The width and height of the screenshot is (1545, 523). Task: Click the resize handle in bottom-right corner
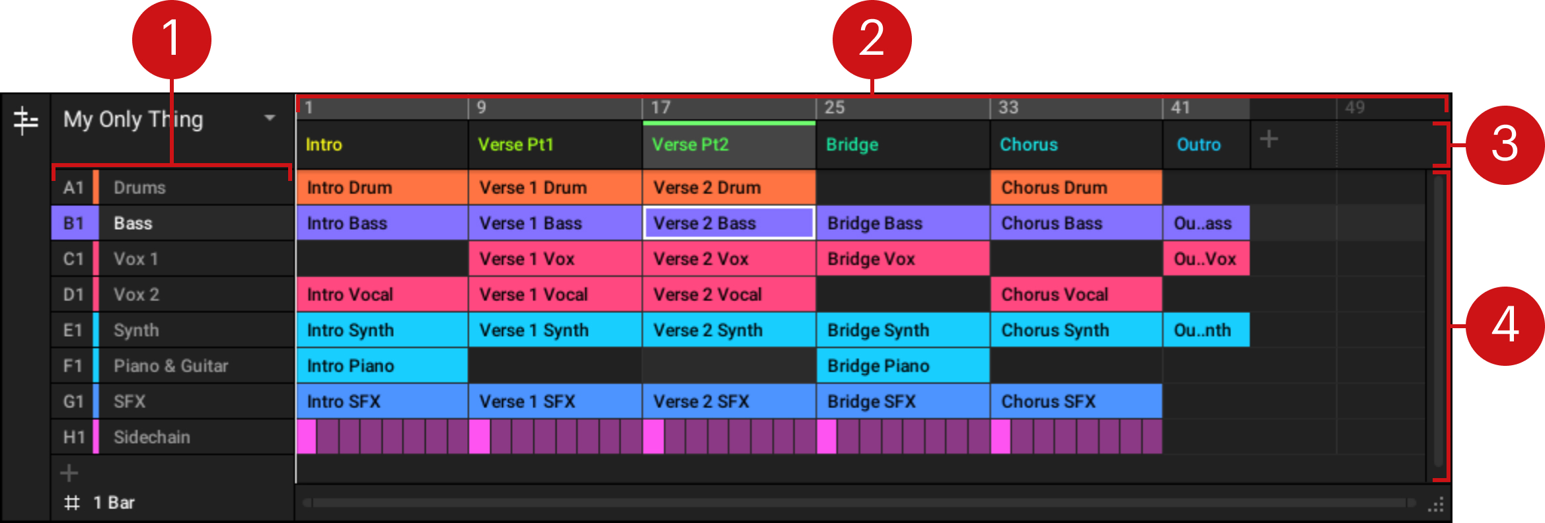point(1435,505)
